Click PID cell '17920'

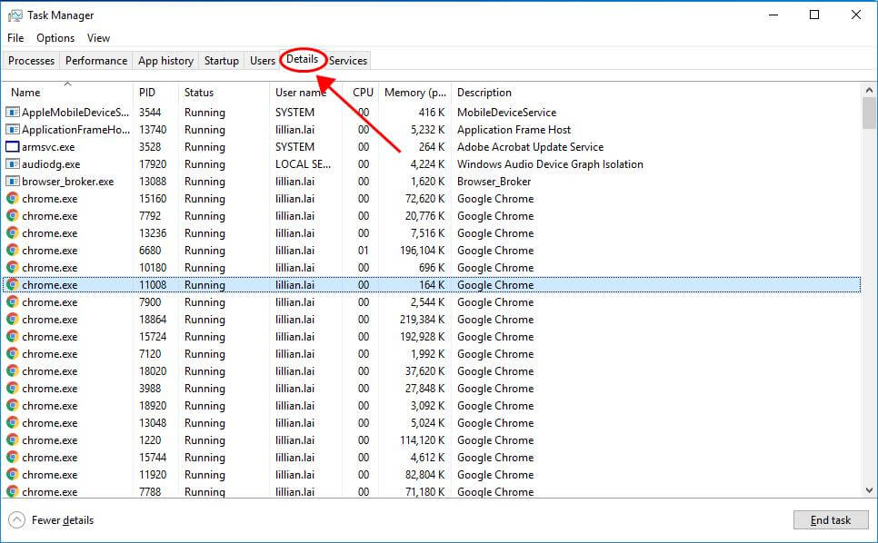pos(153,164)
